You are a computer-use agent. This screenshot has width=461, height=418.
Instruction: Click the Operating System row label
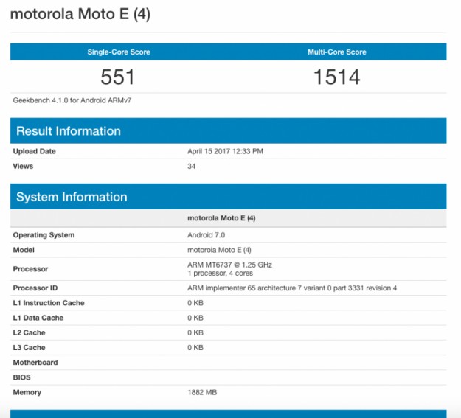[x=44, y=235]
